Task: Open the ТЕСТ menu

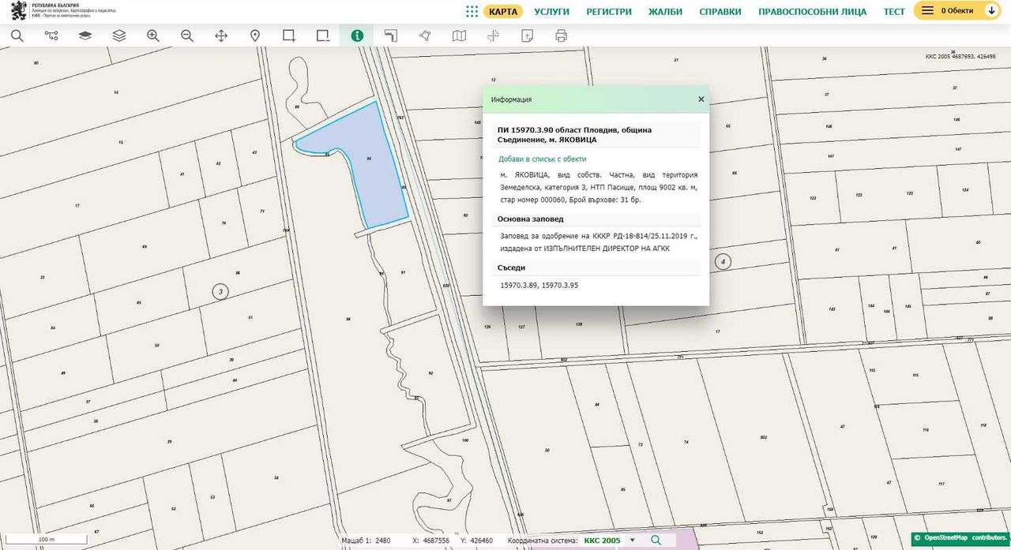Action: coord(894,12)
